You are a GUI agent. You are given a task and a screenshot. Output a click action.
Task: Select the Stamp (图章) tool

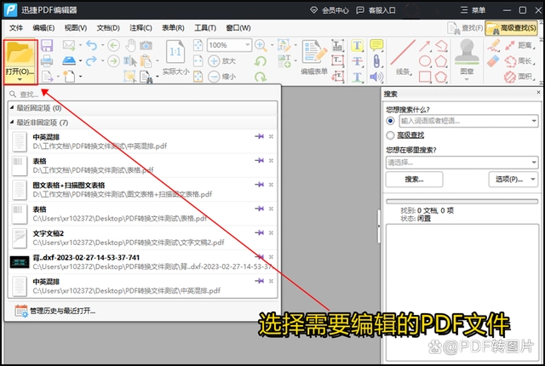pyautogui.click(x=467, y=52)
